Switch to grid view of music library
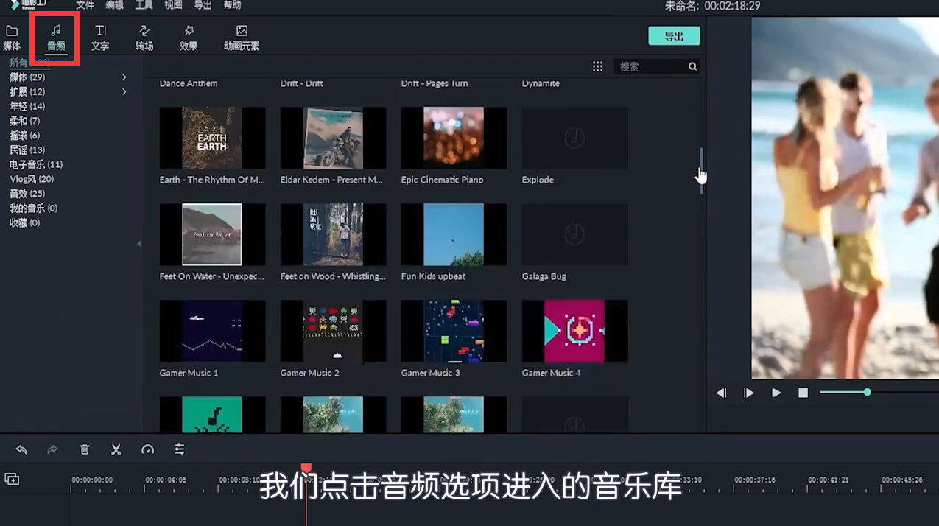The image size is (939, 526). [x=597, y=66]
